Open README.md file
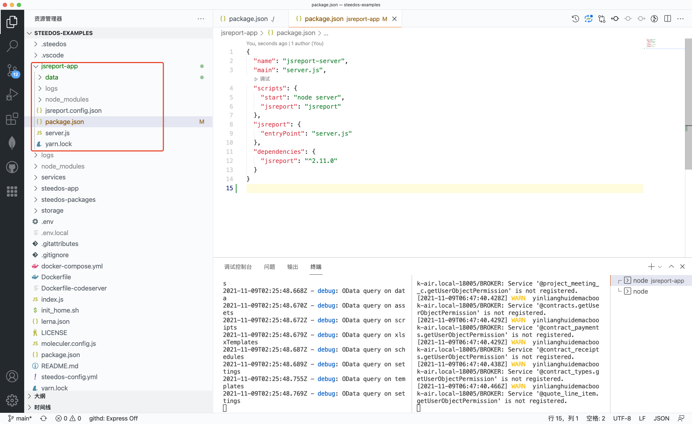The height and width of the screenshot is (424, 692). click(118, 366)
